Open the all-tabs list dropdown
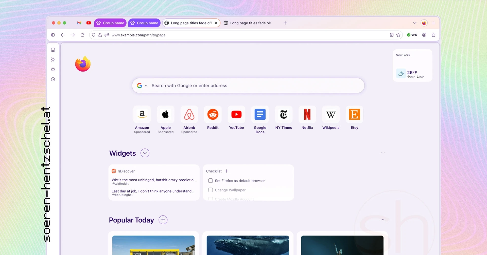 (x=415, y=23)
